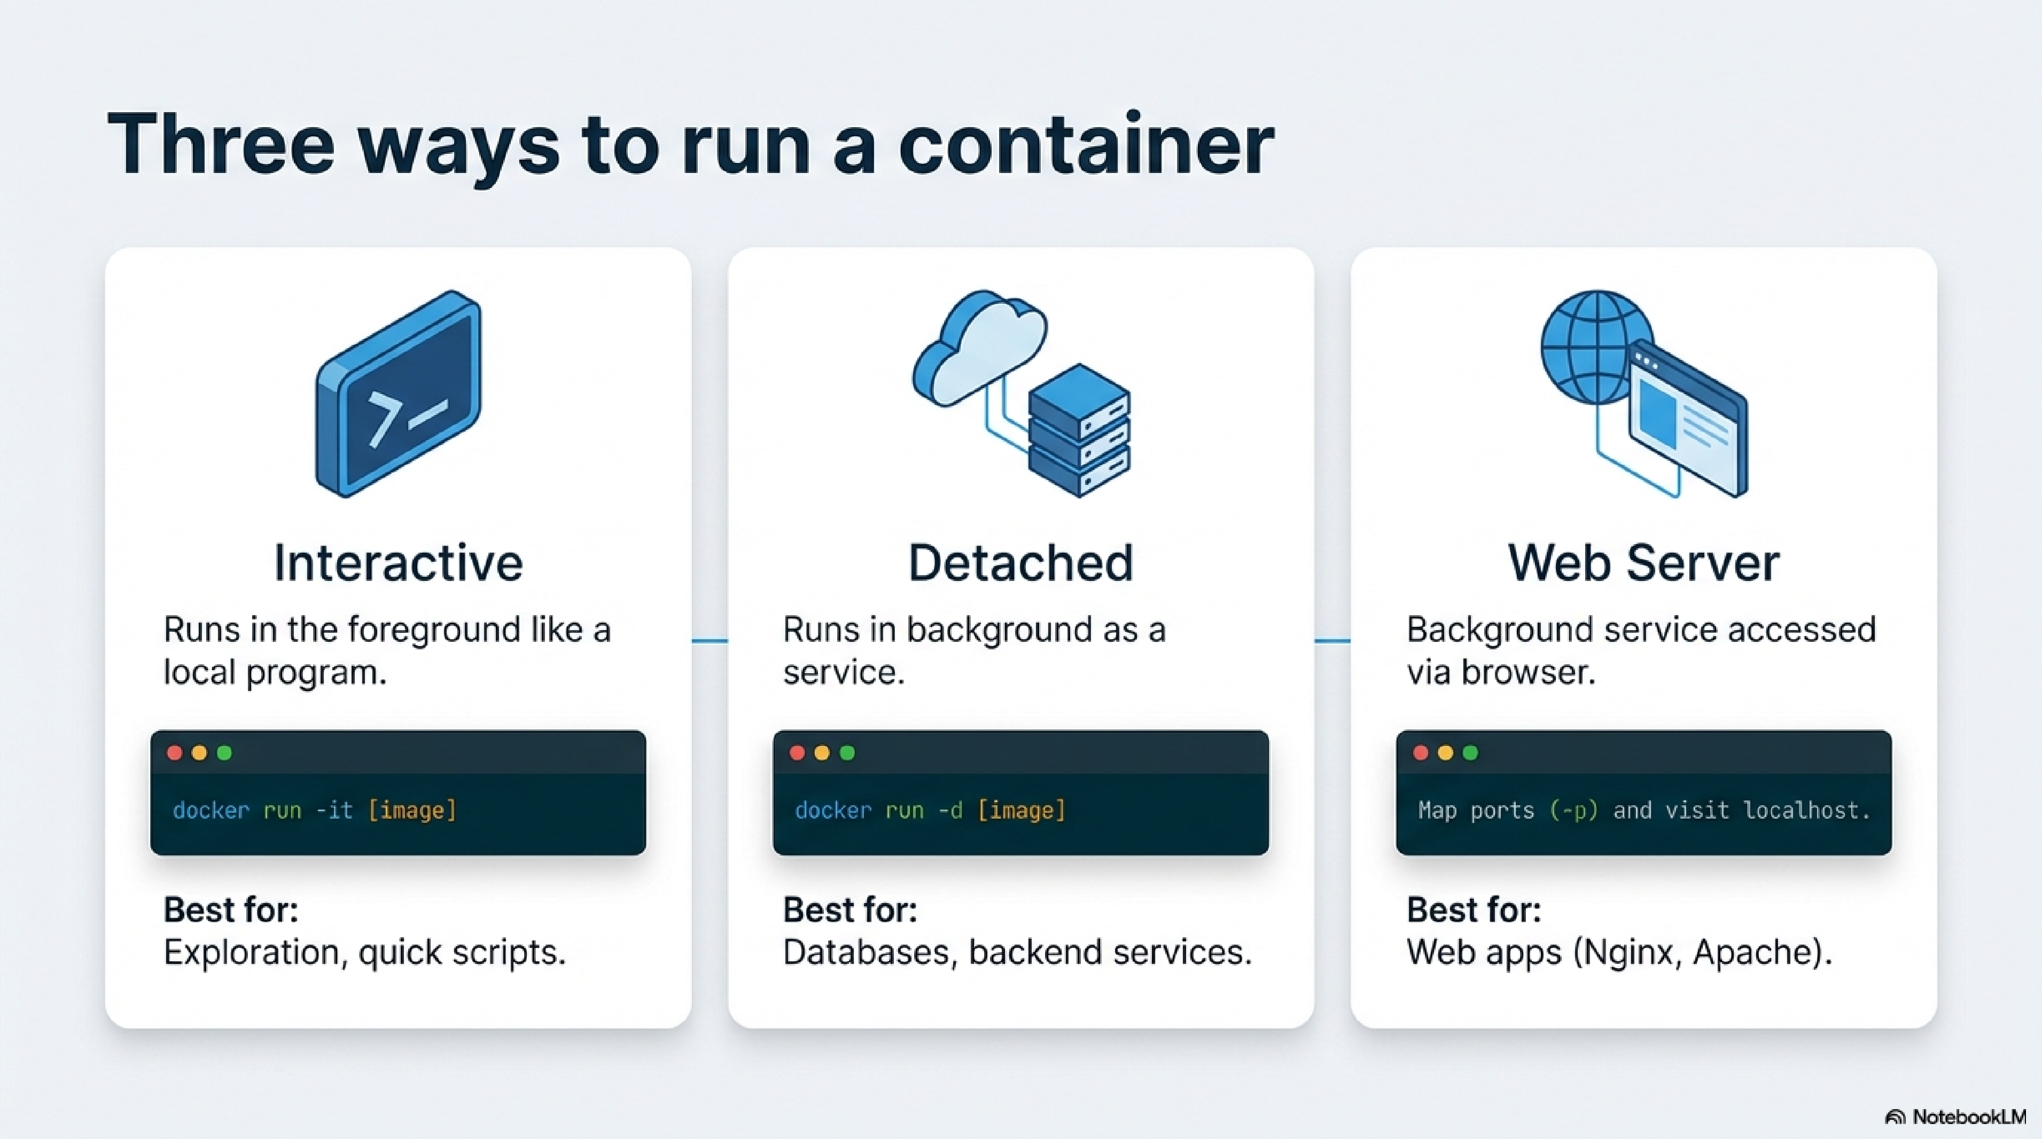
Task: Click yellow dot in Detached terminal window
Action: [x=822, y=753]
